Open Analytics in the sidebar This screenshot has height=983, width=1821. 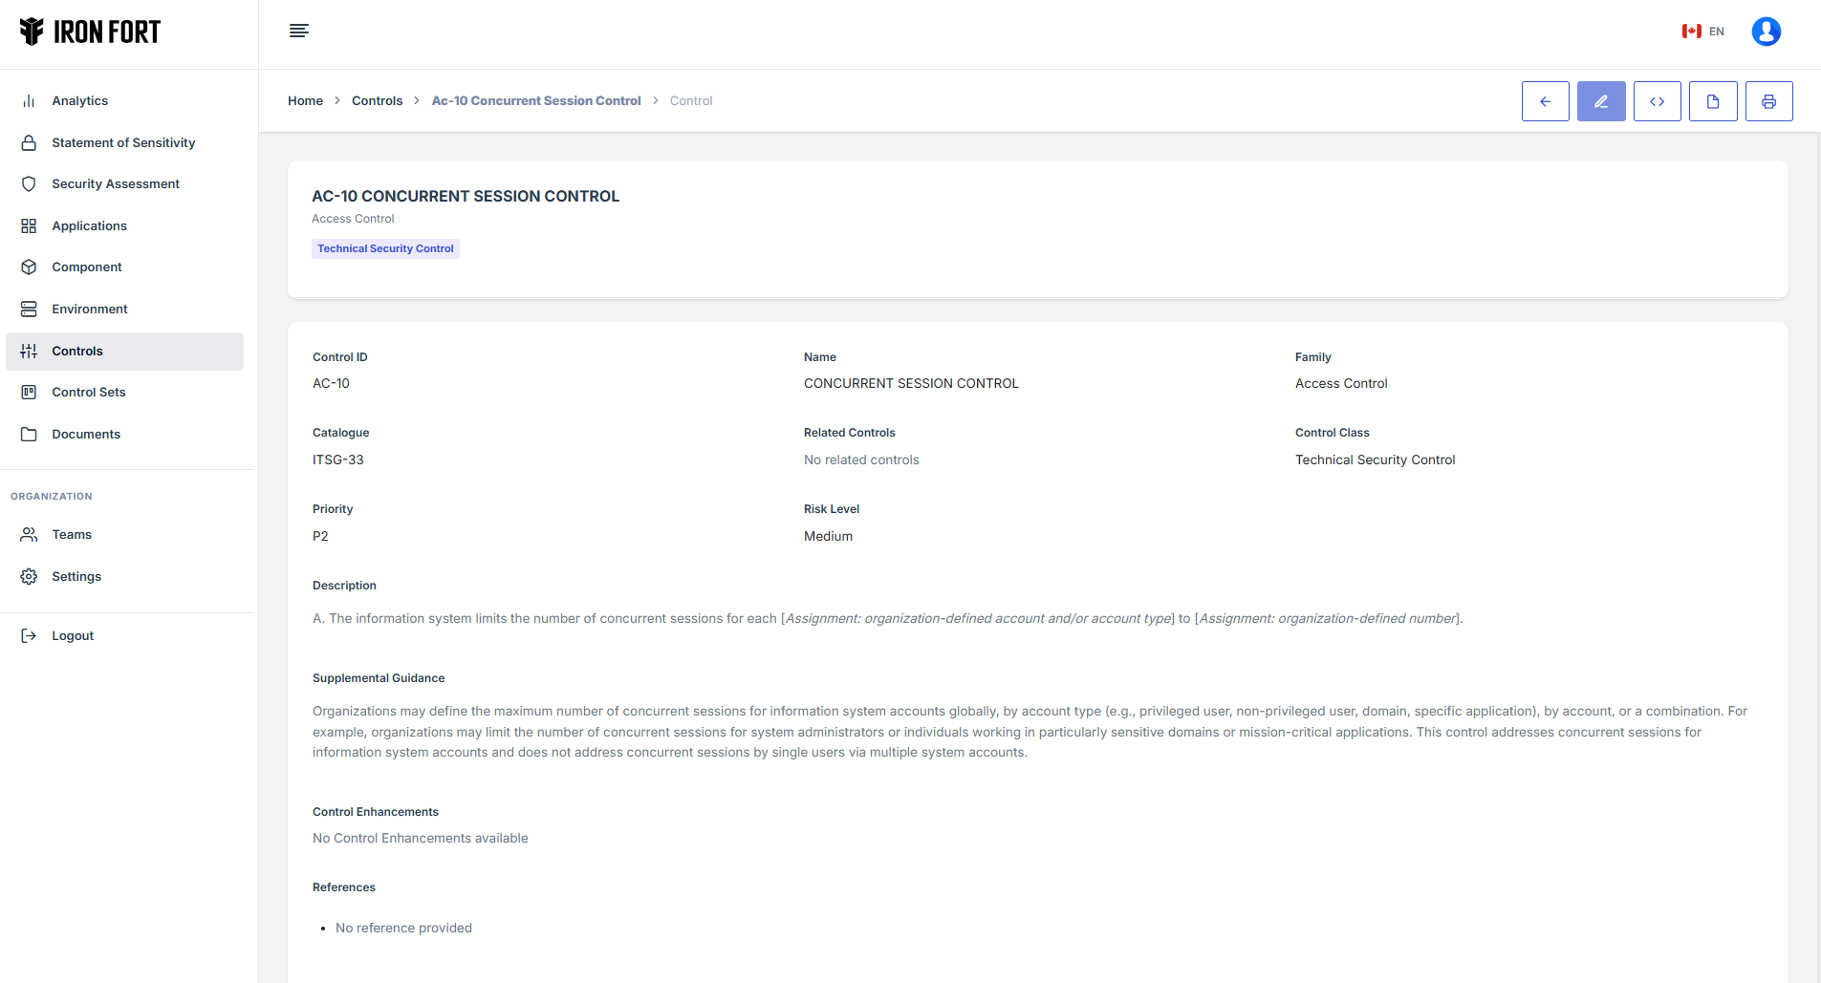click(x=79, y=101)
